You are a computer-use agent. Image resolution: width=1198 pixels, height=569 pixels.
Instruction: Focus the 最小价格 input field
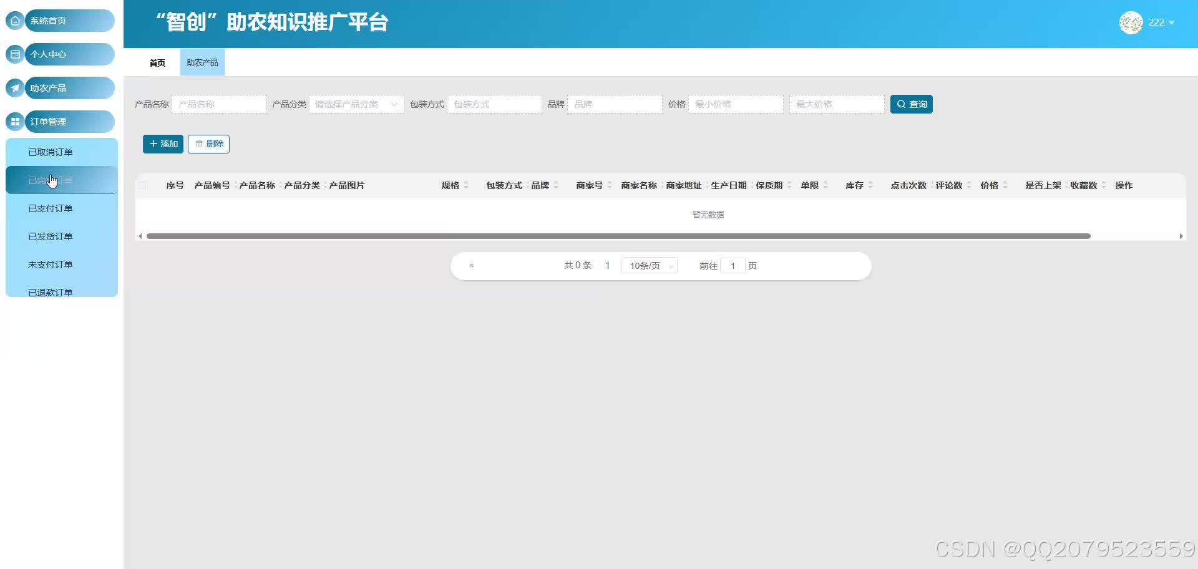click(736, 104)
